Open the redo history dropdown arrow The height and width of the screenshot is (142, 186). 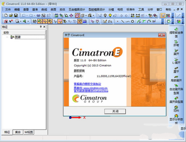(x=34, y=15)
